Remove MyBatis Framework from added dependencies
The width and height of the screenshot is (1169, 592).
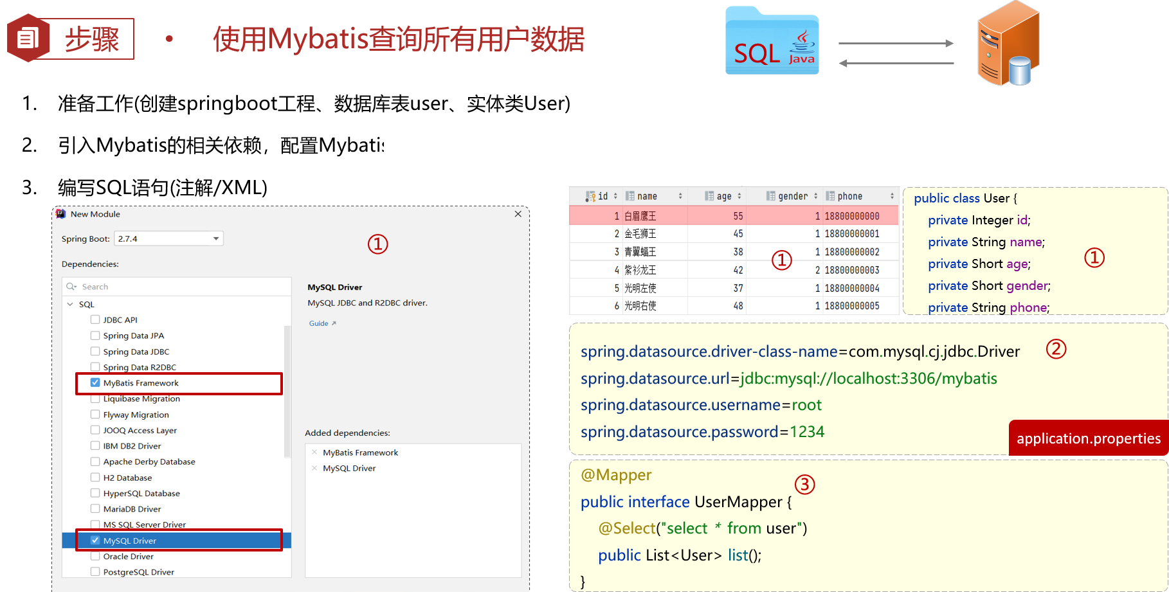314,453
